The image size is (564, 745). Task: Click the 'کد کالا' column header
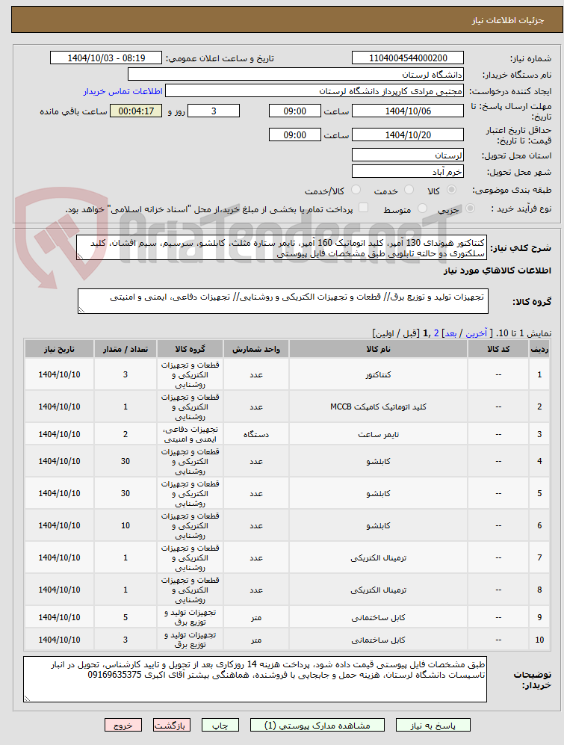[498, 349]
